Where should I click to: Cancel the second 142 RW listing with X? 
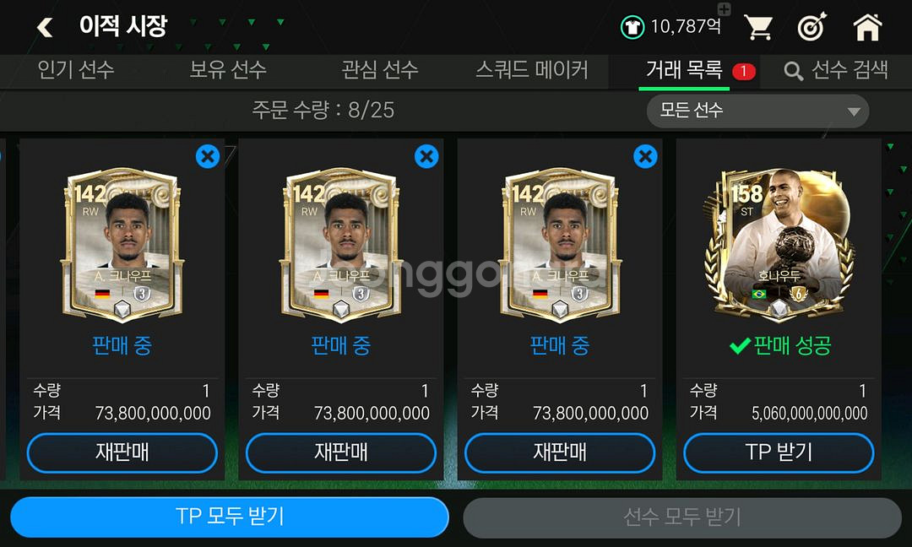coord(426,156)
